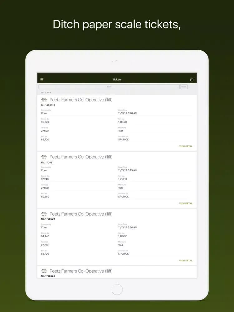Click the More filter button
This screenshot has width=234, height=312.
(184, 87)
